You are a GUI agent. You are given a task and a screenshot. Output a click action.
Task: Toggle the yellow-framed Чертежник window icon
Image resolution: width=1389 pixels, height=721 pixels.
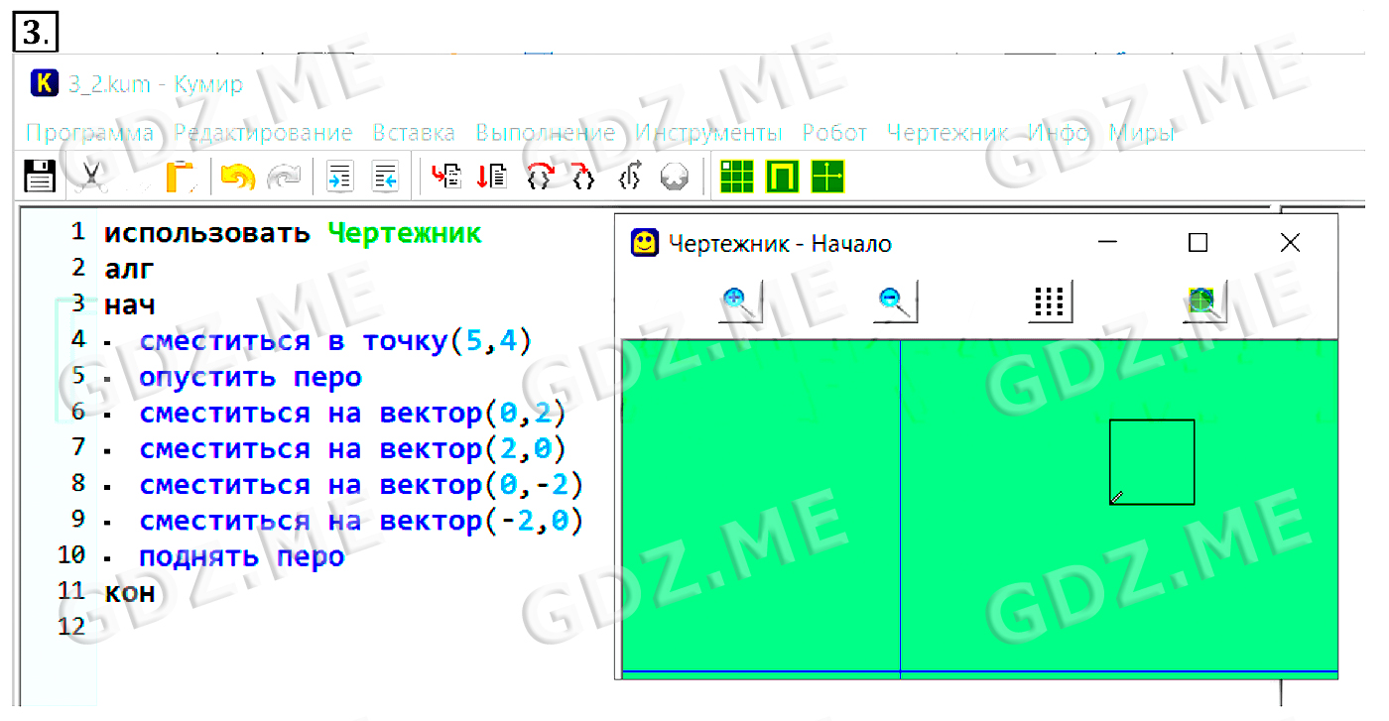(x=782, y=178)
